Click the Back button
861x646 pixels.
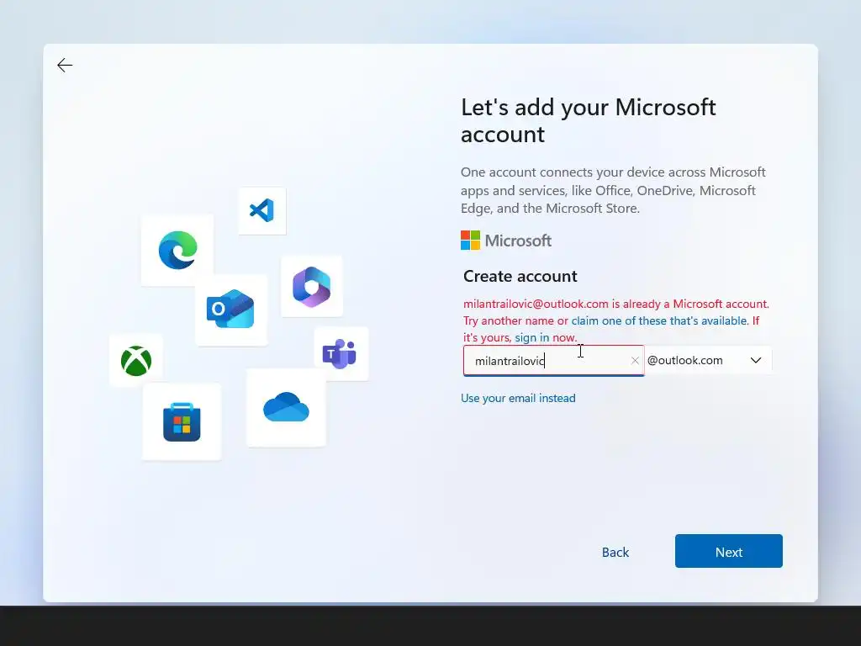(x=615, y=552)
